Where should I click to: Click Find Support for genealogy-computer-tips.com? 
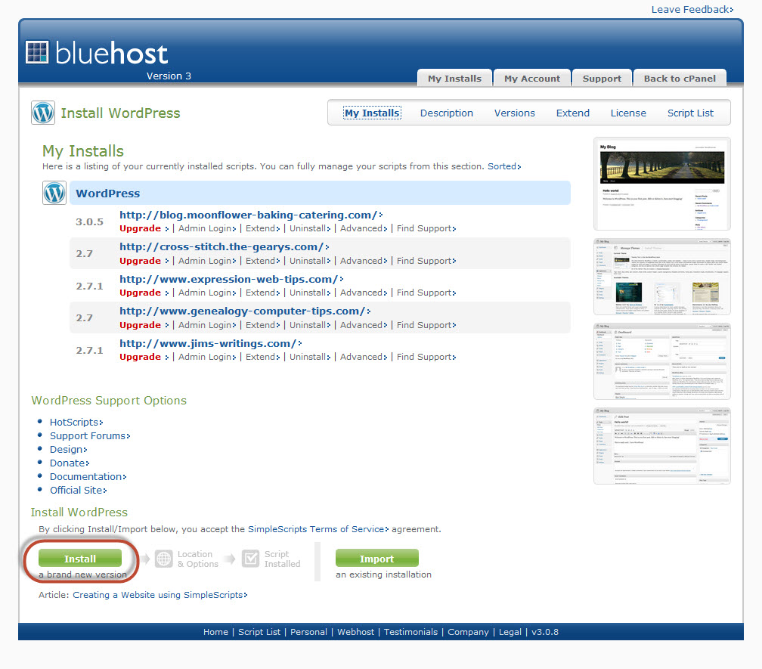click(426, 325)
